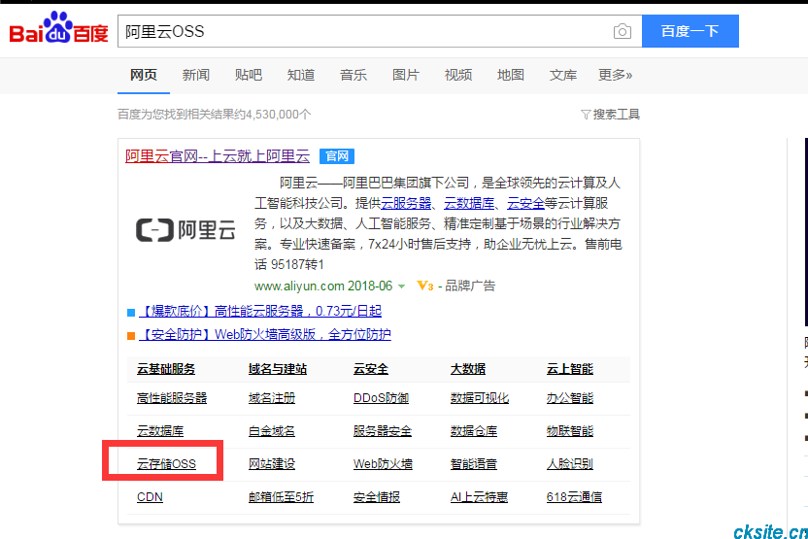The width and height of the screenshot is (808, 539).
Task: Click the 云安全 link in description
Action: click(x=525, y=204)
